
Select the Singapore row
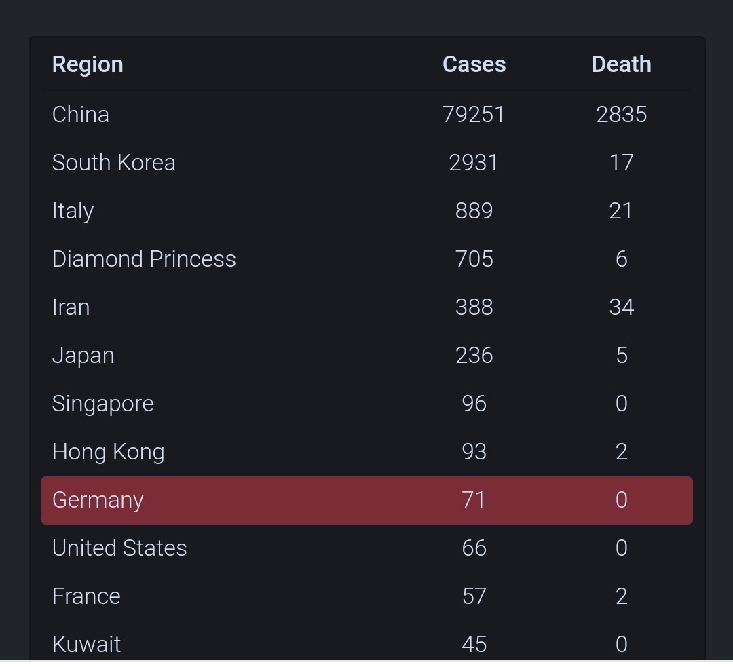366,403
